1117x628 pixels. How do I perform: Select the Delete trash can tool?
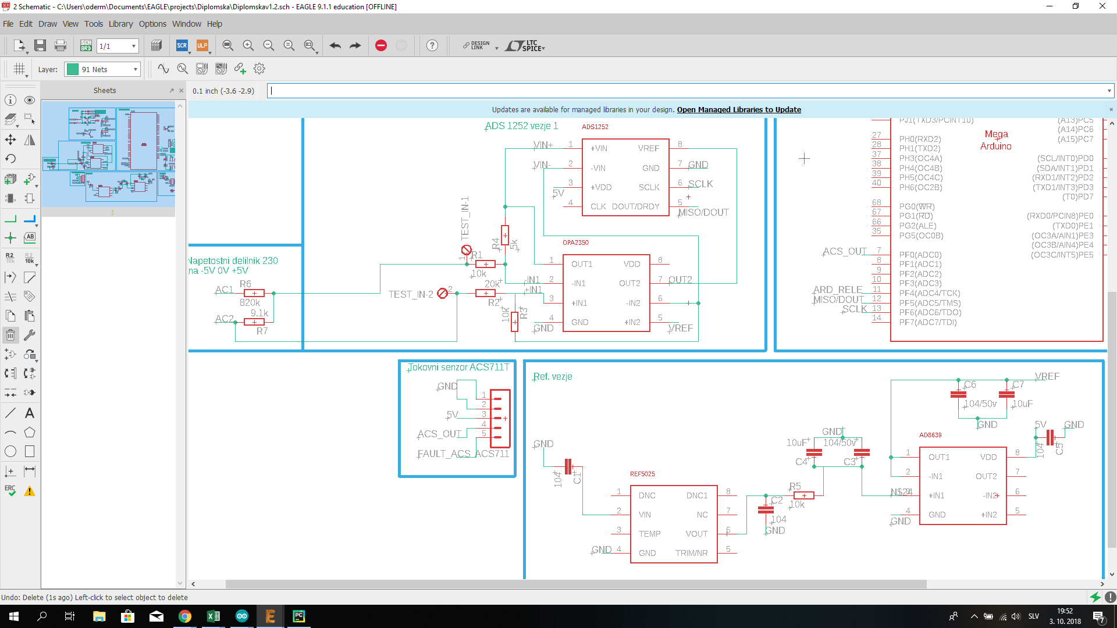click(x=10, y=335)
